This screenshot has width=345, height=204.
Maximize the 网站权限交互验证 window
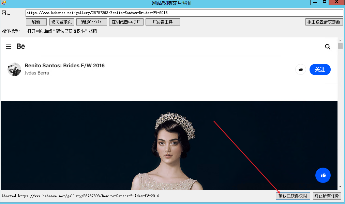324,2
